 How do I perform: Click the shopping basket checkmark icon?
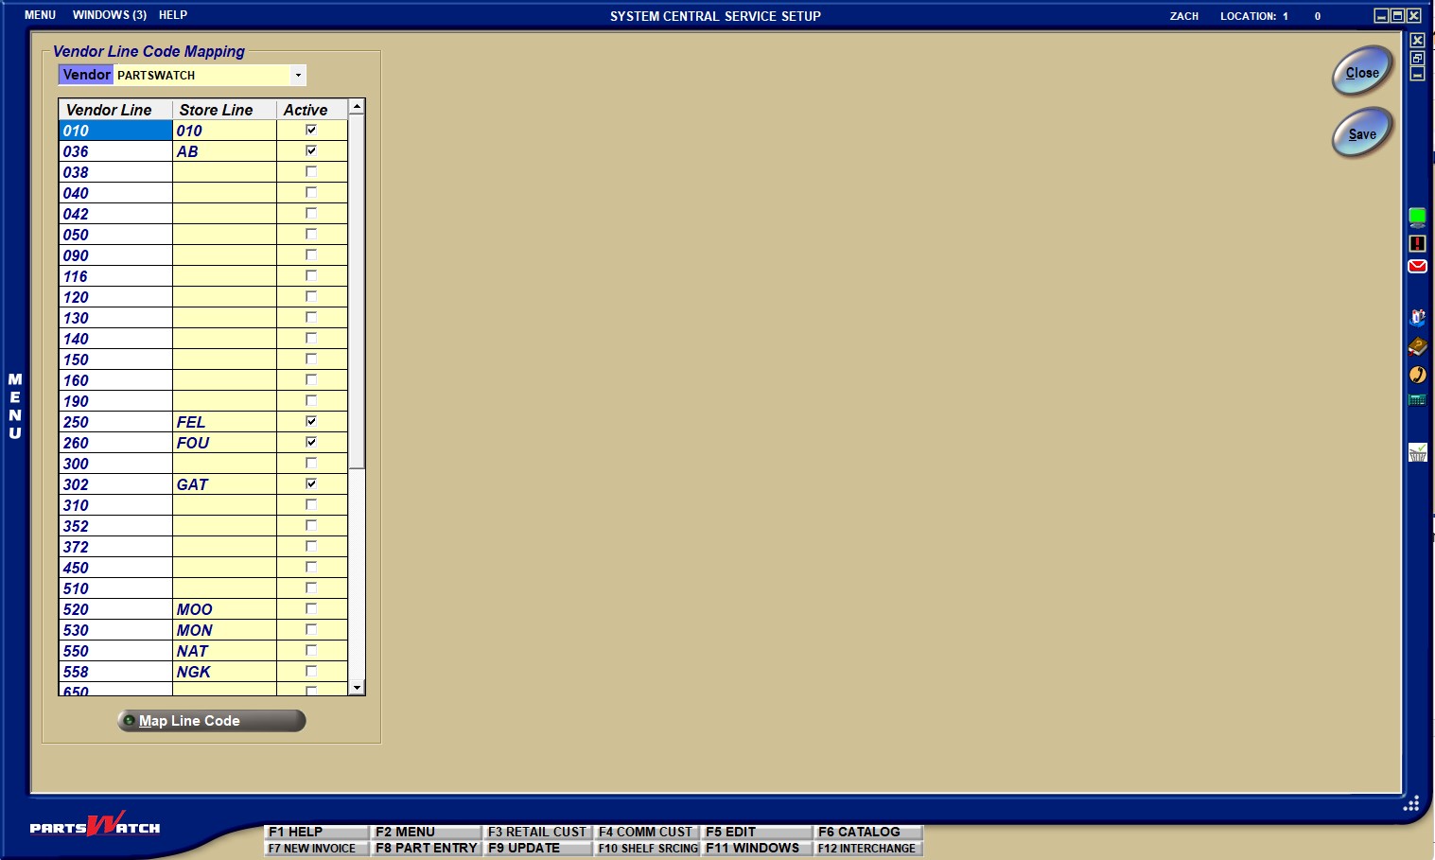[x=1417, y=452]
